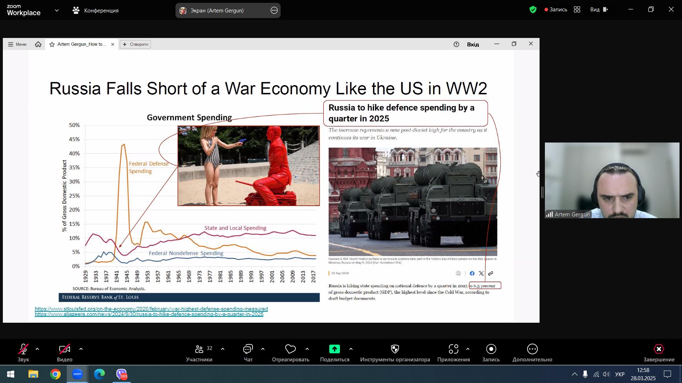The width and height of the screenshot is (682, 383).
Task: Open the network icon in system tray
Action: click(596, 374)
